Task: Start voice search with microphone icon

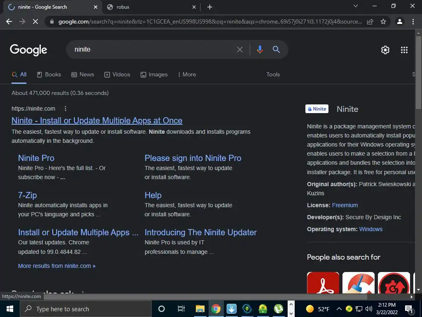Action: click(260, 50)
